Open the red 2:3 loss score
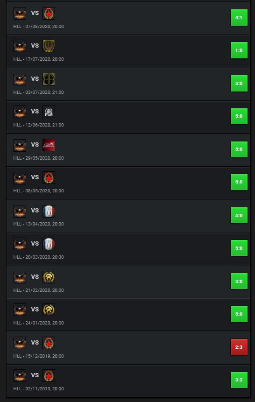 pyautogui.click(x=239, y=347)
